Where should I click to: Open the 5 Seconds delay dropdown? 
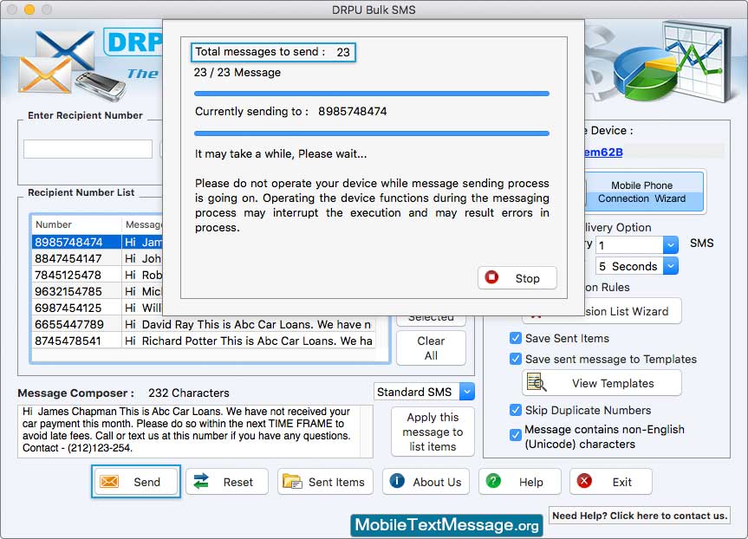pos(670,266)
